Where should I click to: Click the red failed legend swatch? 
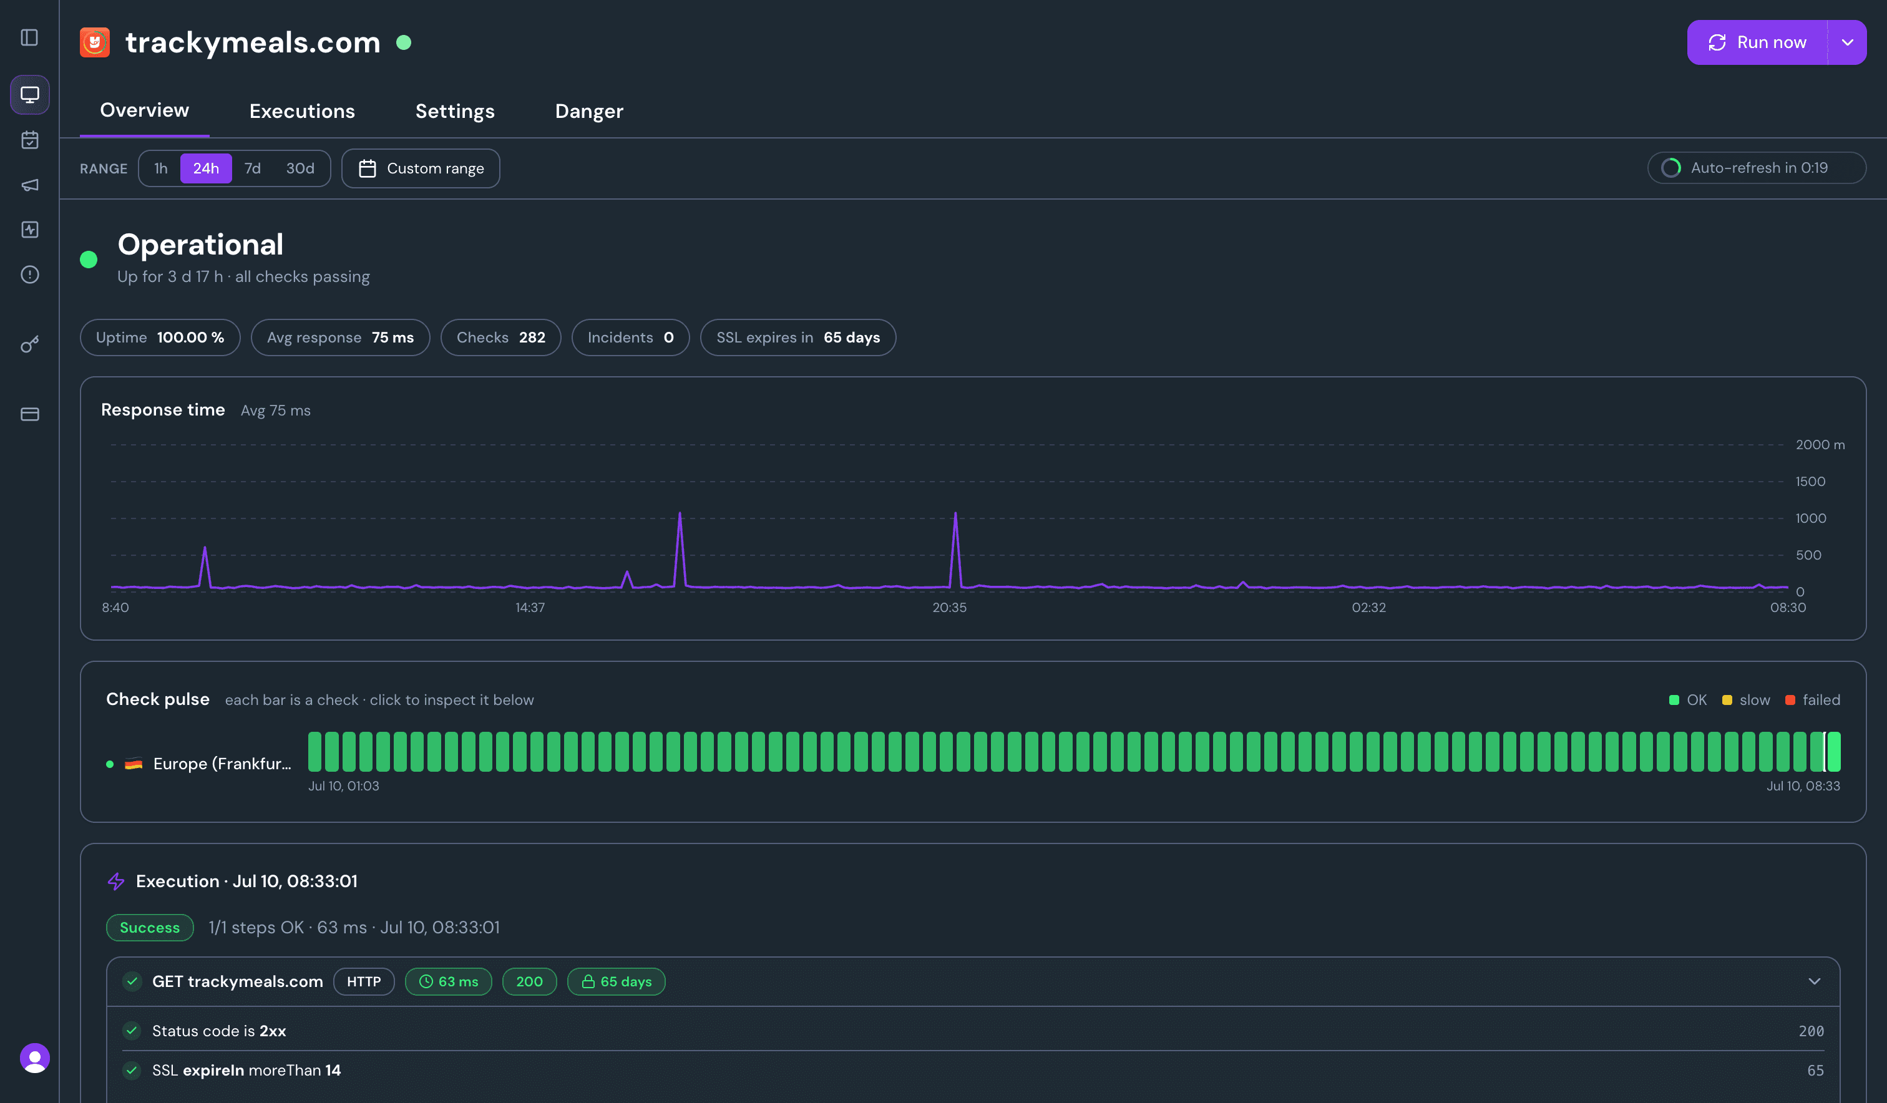click(x=1790, y=700)
